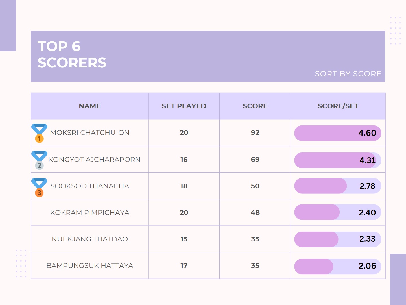406x305 pixels.
Task: Click the 2.40 score/set progress bar
Action: click(338, 212)
